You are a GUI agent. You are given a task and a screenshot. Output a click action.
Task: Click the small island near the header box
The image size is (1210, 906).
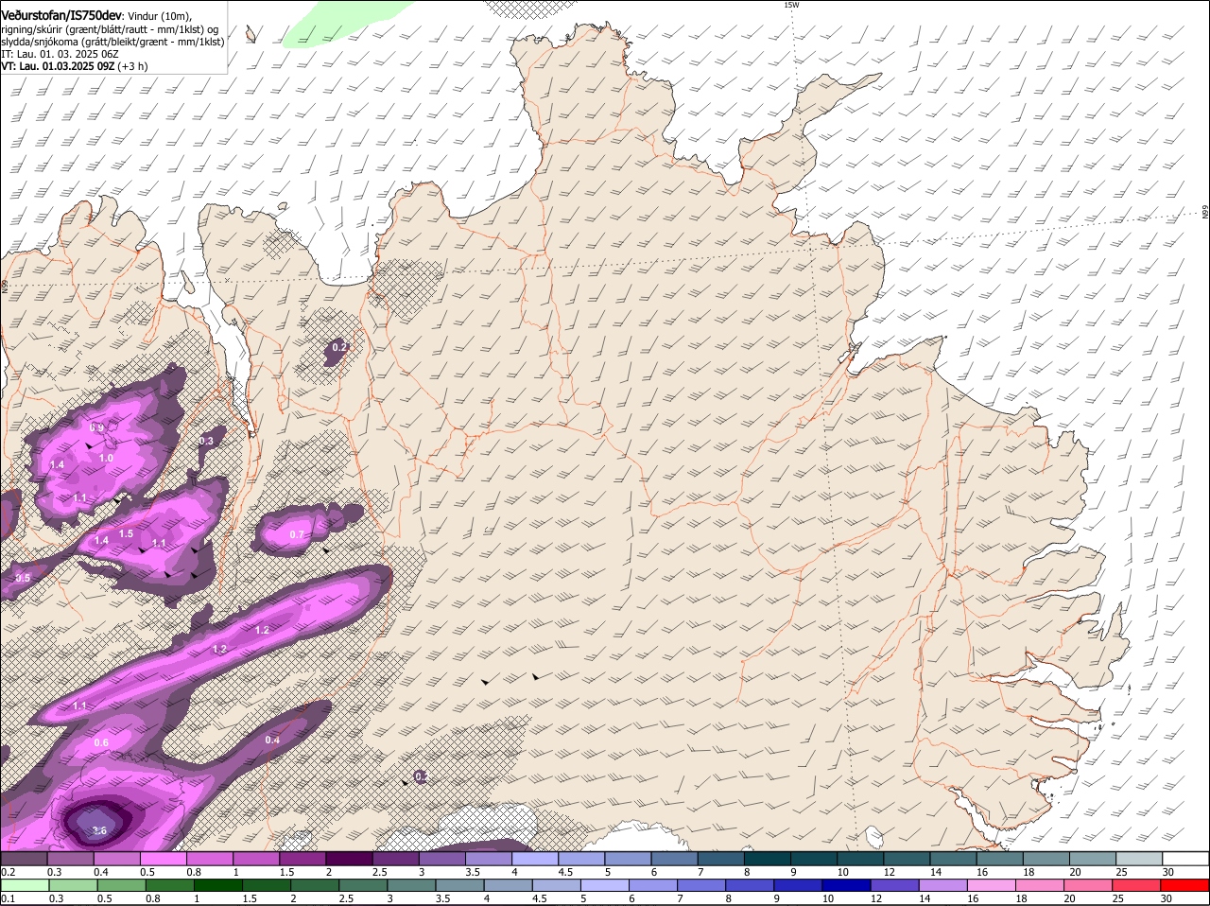pos(251,34)
